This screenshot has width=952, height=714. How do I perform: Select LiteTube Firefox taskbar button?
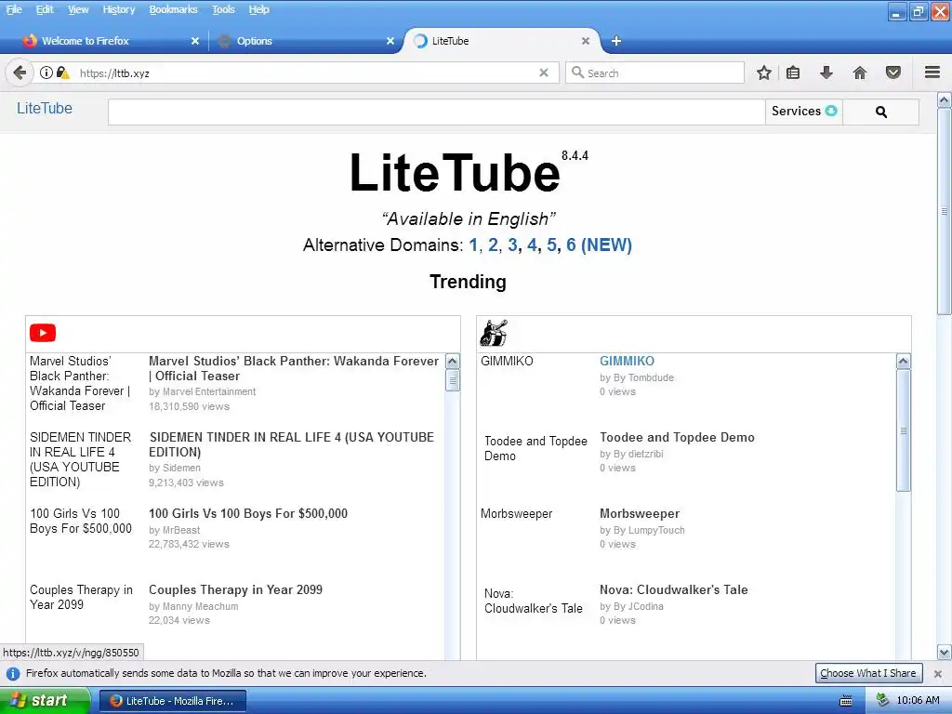tap(172, 701)
